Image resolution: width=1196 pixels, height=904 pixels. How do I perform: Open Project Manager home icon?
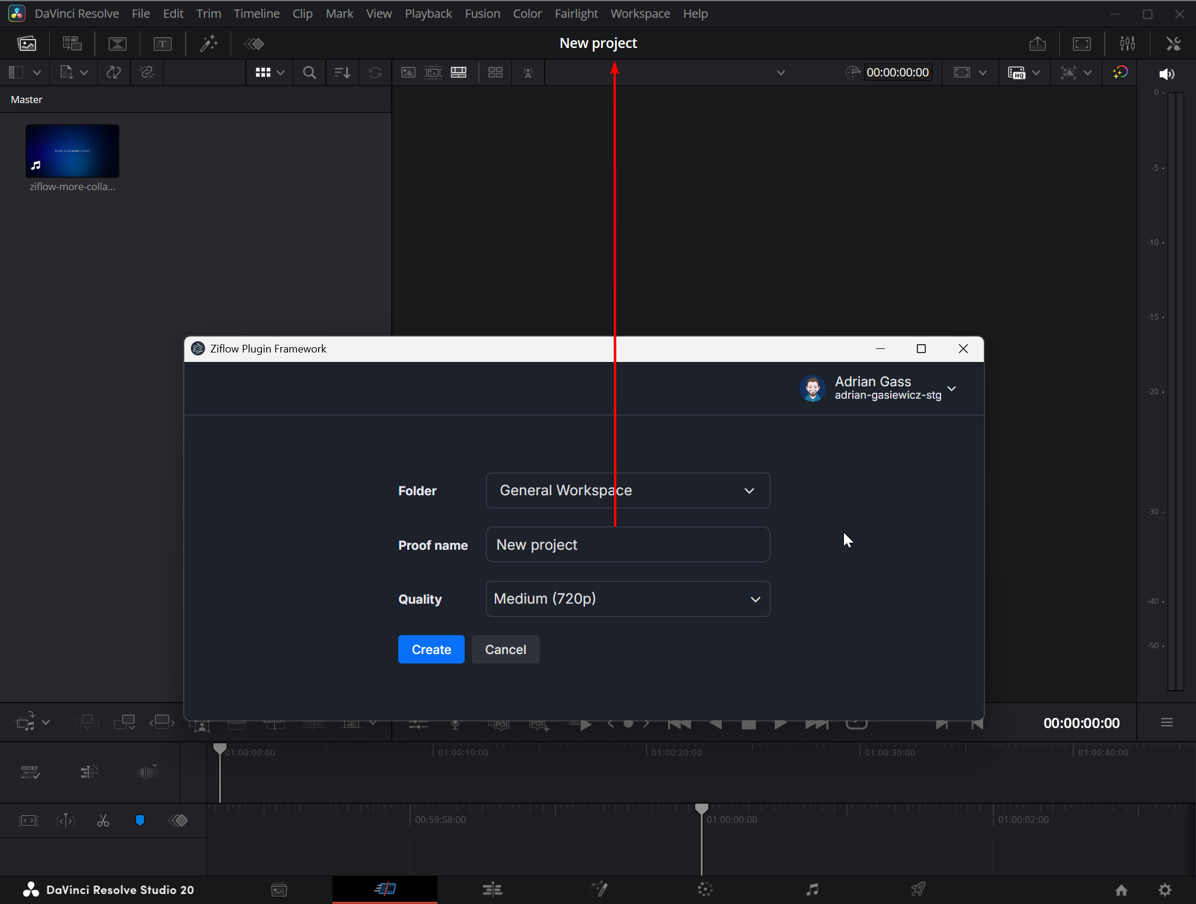[1121, 890]
